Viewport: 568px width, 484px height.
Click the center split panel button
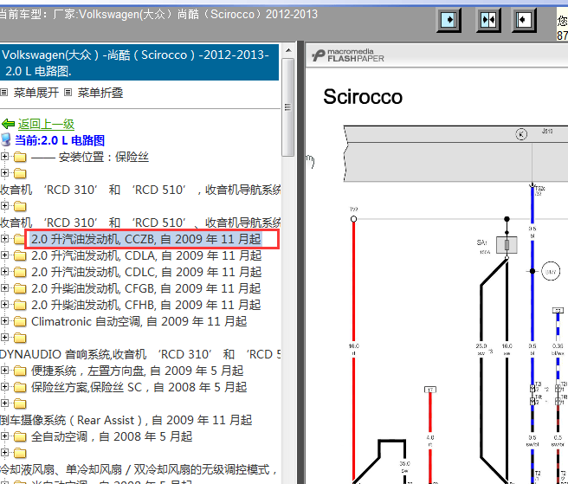pos(488,20)
